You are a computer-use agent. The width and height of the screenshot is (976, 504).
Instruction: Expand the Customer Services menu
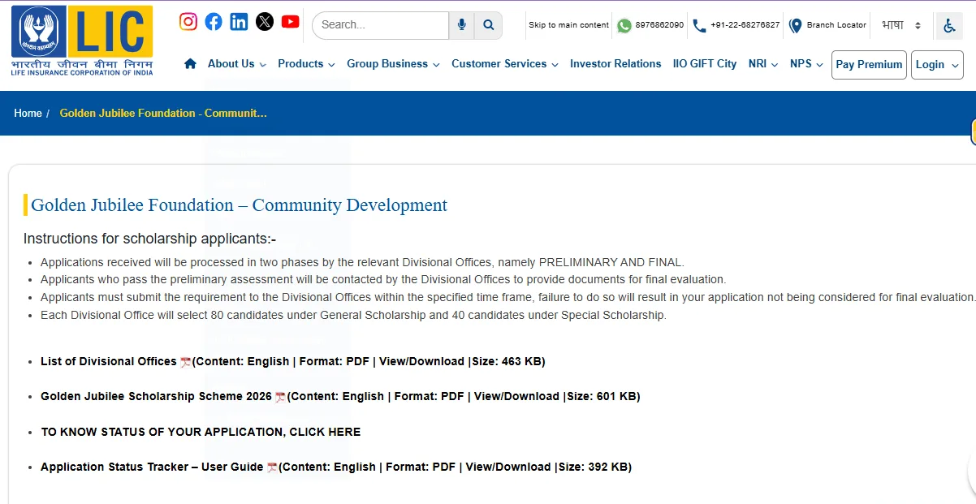coord(505,63)
